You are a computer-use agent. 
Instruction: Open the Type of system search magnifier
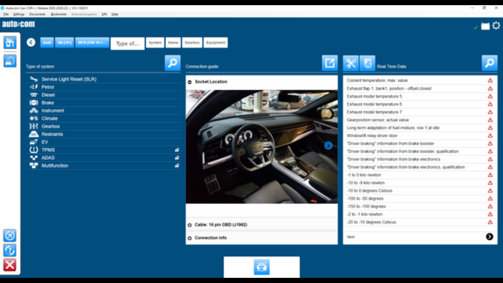pyautogui.click(x=172, y=63)
